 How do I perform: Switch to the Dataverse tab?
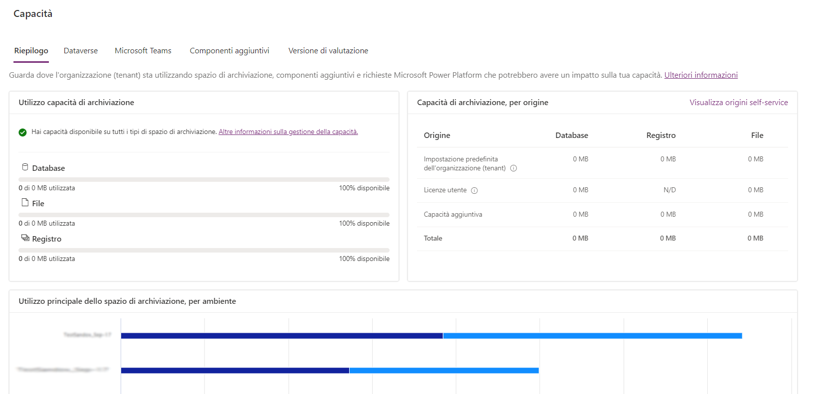click(x=81, y=51)
